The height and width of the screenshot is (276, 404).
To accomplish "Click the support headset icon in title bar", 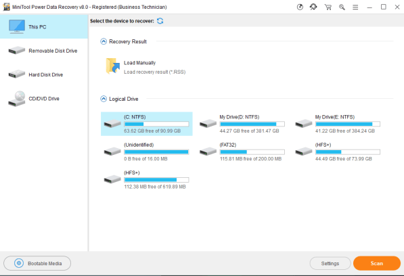I will pyautogui.click(x=313, y=7).
